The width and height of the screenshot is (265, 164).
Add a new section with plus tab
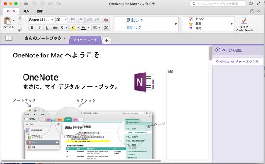point(106,40)
